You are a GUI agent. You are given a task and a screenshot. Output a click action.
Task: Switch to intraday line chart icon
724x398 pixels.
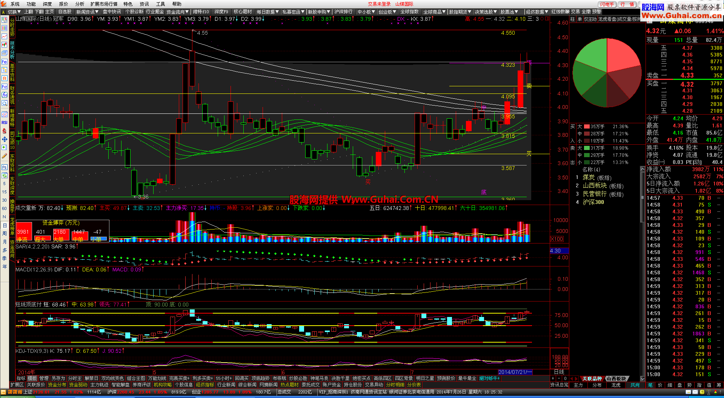point(4,37)
